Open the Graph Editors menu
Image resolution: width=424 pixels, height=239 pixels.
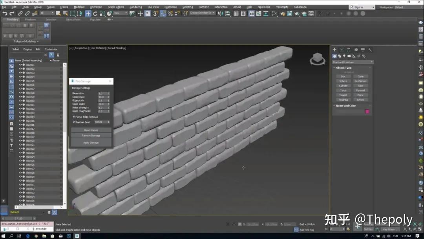(115, 7)
